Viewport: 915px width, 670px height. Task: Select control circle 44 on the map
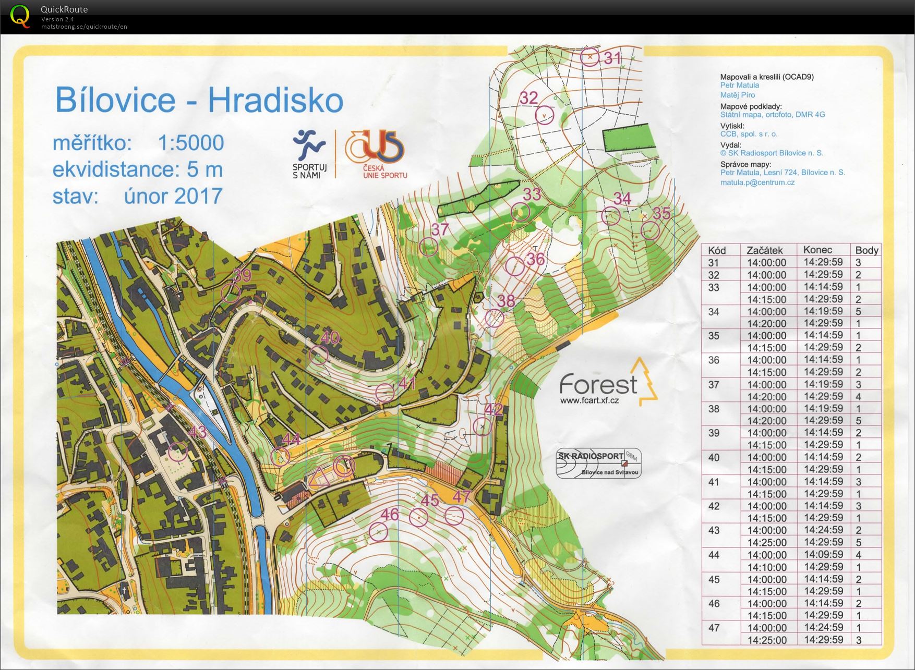[281, 457]
